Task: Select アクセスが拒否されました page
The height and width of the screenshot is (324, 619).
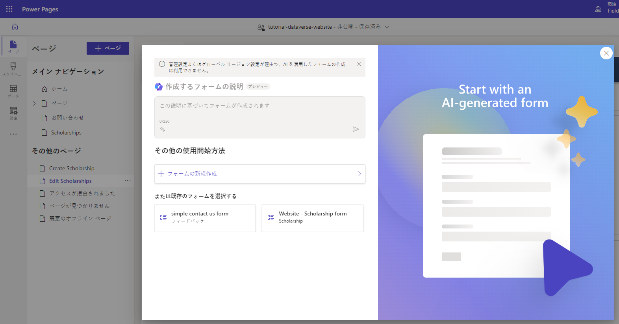Action: (x=82, y=193)
